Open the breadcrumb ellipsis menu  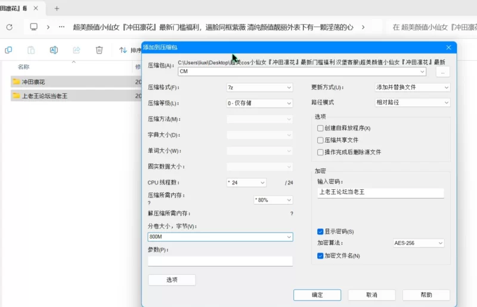point(62,27)
